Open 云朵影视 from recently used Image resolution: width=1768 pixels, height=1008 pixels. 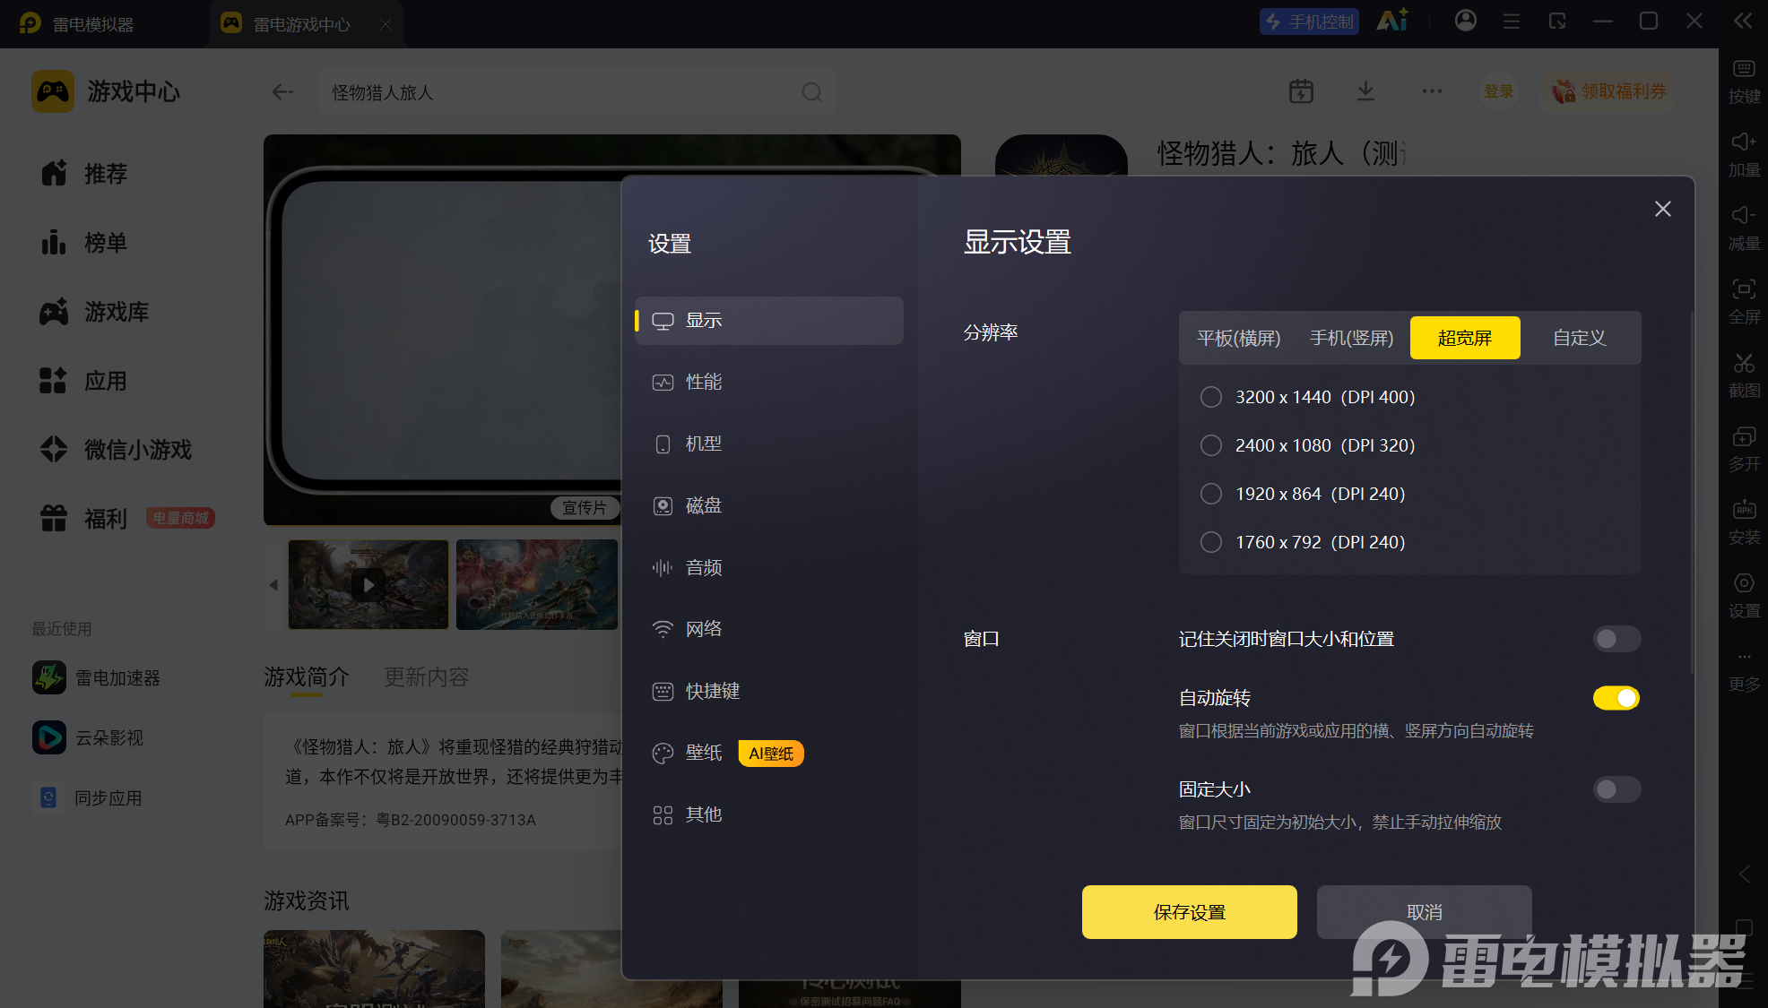(x=88, y=737)
